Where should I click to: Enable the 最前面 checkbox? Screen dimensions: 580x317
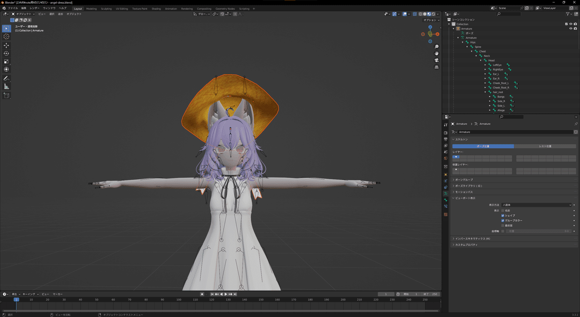pos(503,226)
